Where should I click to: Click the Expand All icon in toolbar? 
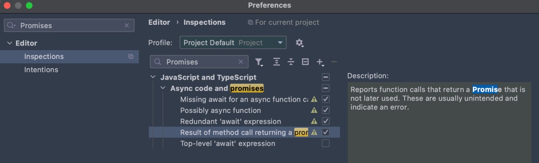pos(276,62)
